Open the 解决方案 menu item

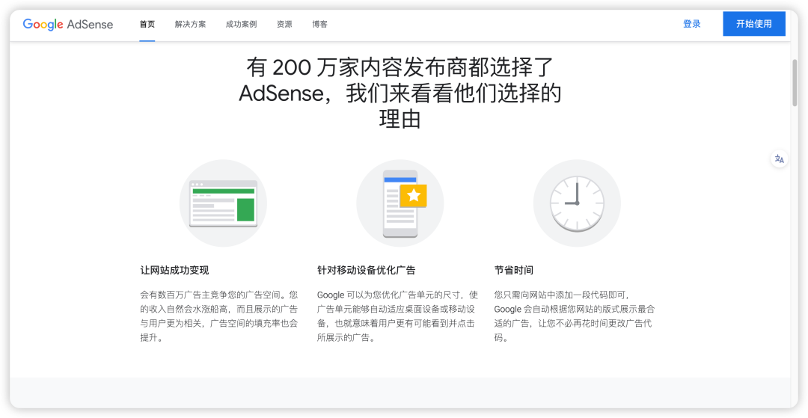click(190, 24)
